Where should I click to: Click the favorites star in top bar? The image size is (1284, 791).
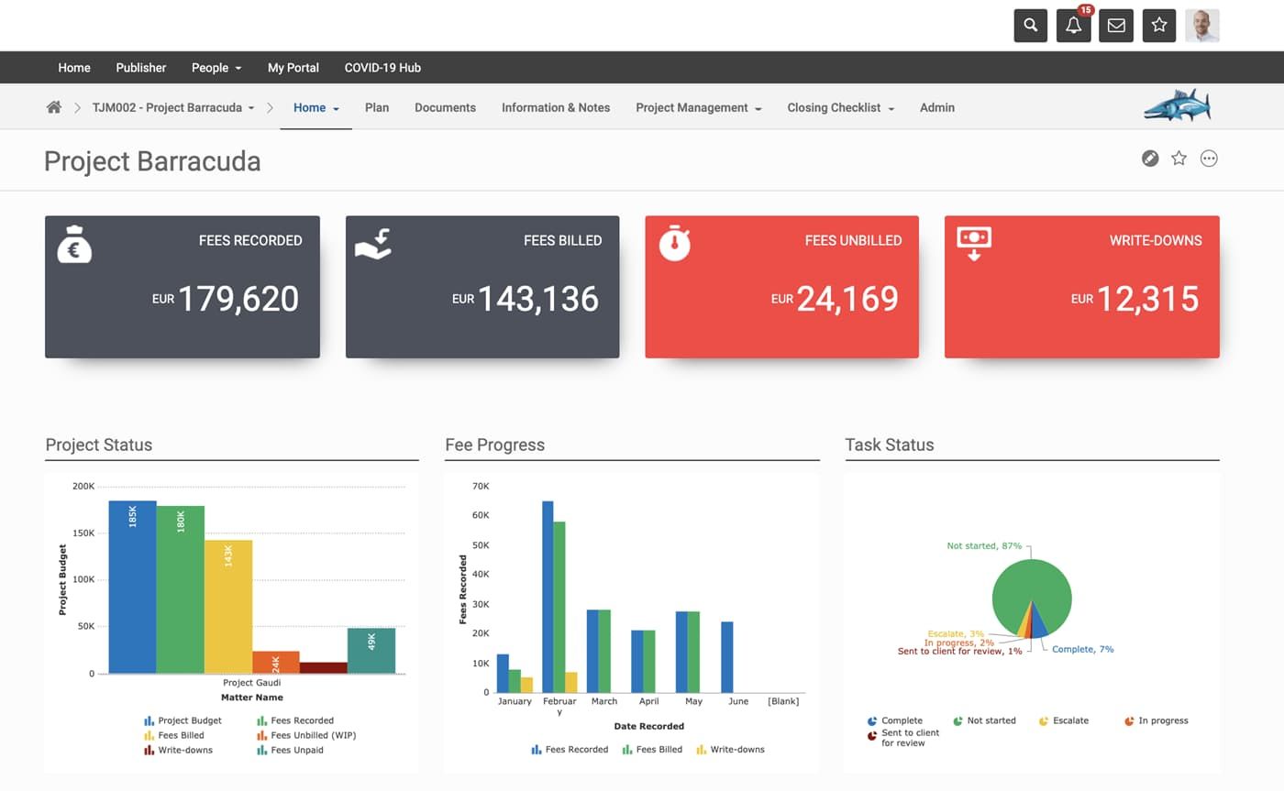tap(1159, 26)
